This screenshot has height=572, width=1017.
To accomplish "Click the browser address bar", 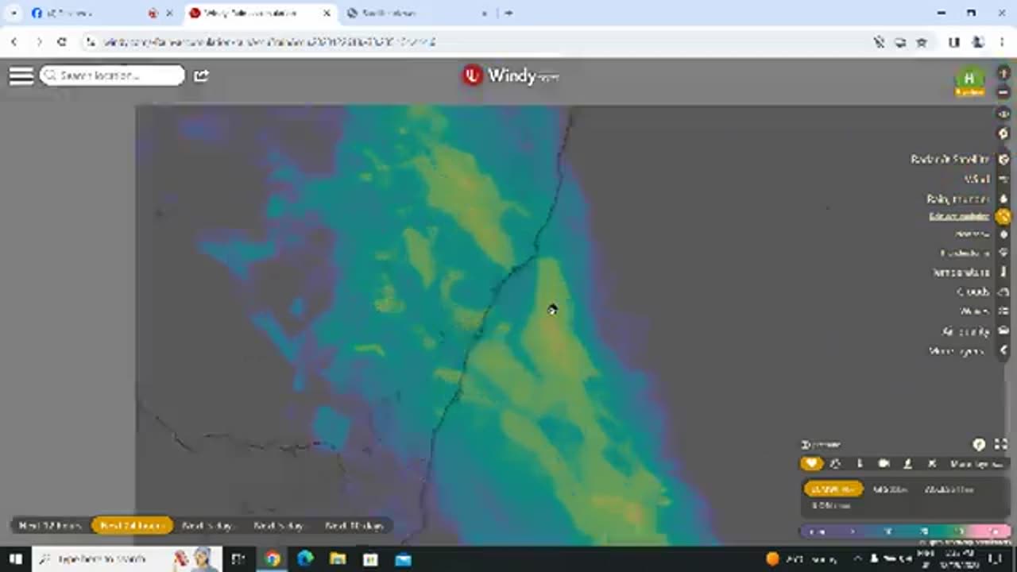I will [477, 41].
